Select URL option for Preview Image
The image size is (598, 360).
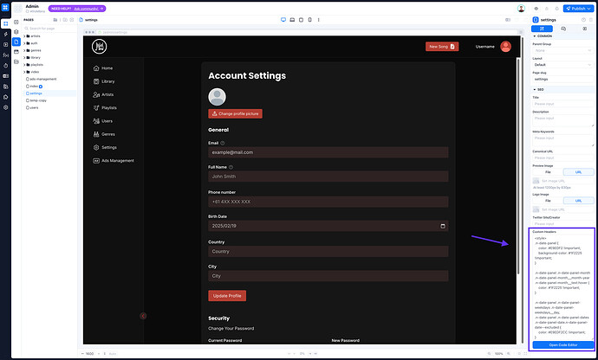pos(578,172)
